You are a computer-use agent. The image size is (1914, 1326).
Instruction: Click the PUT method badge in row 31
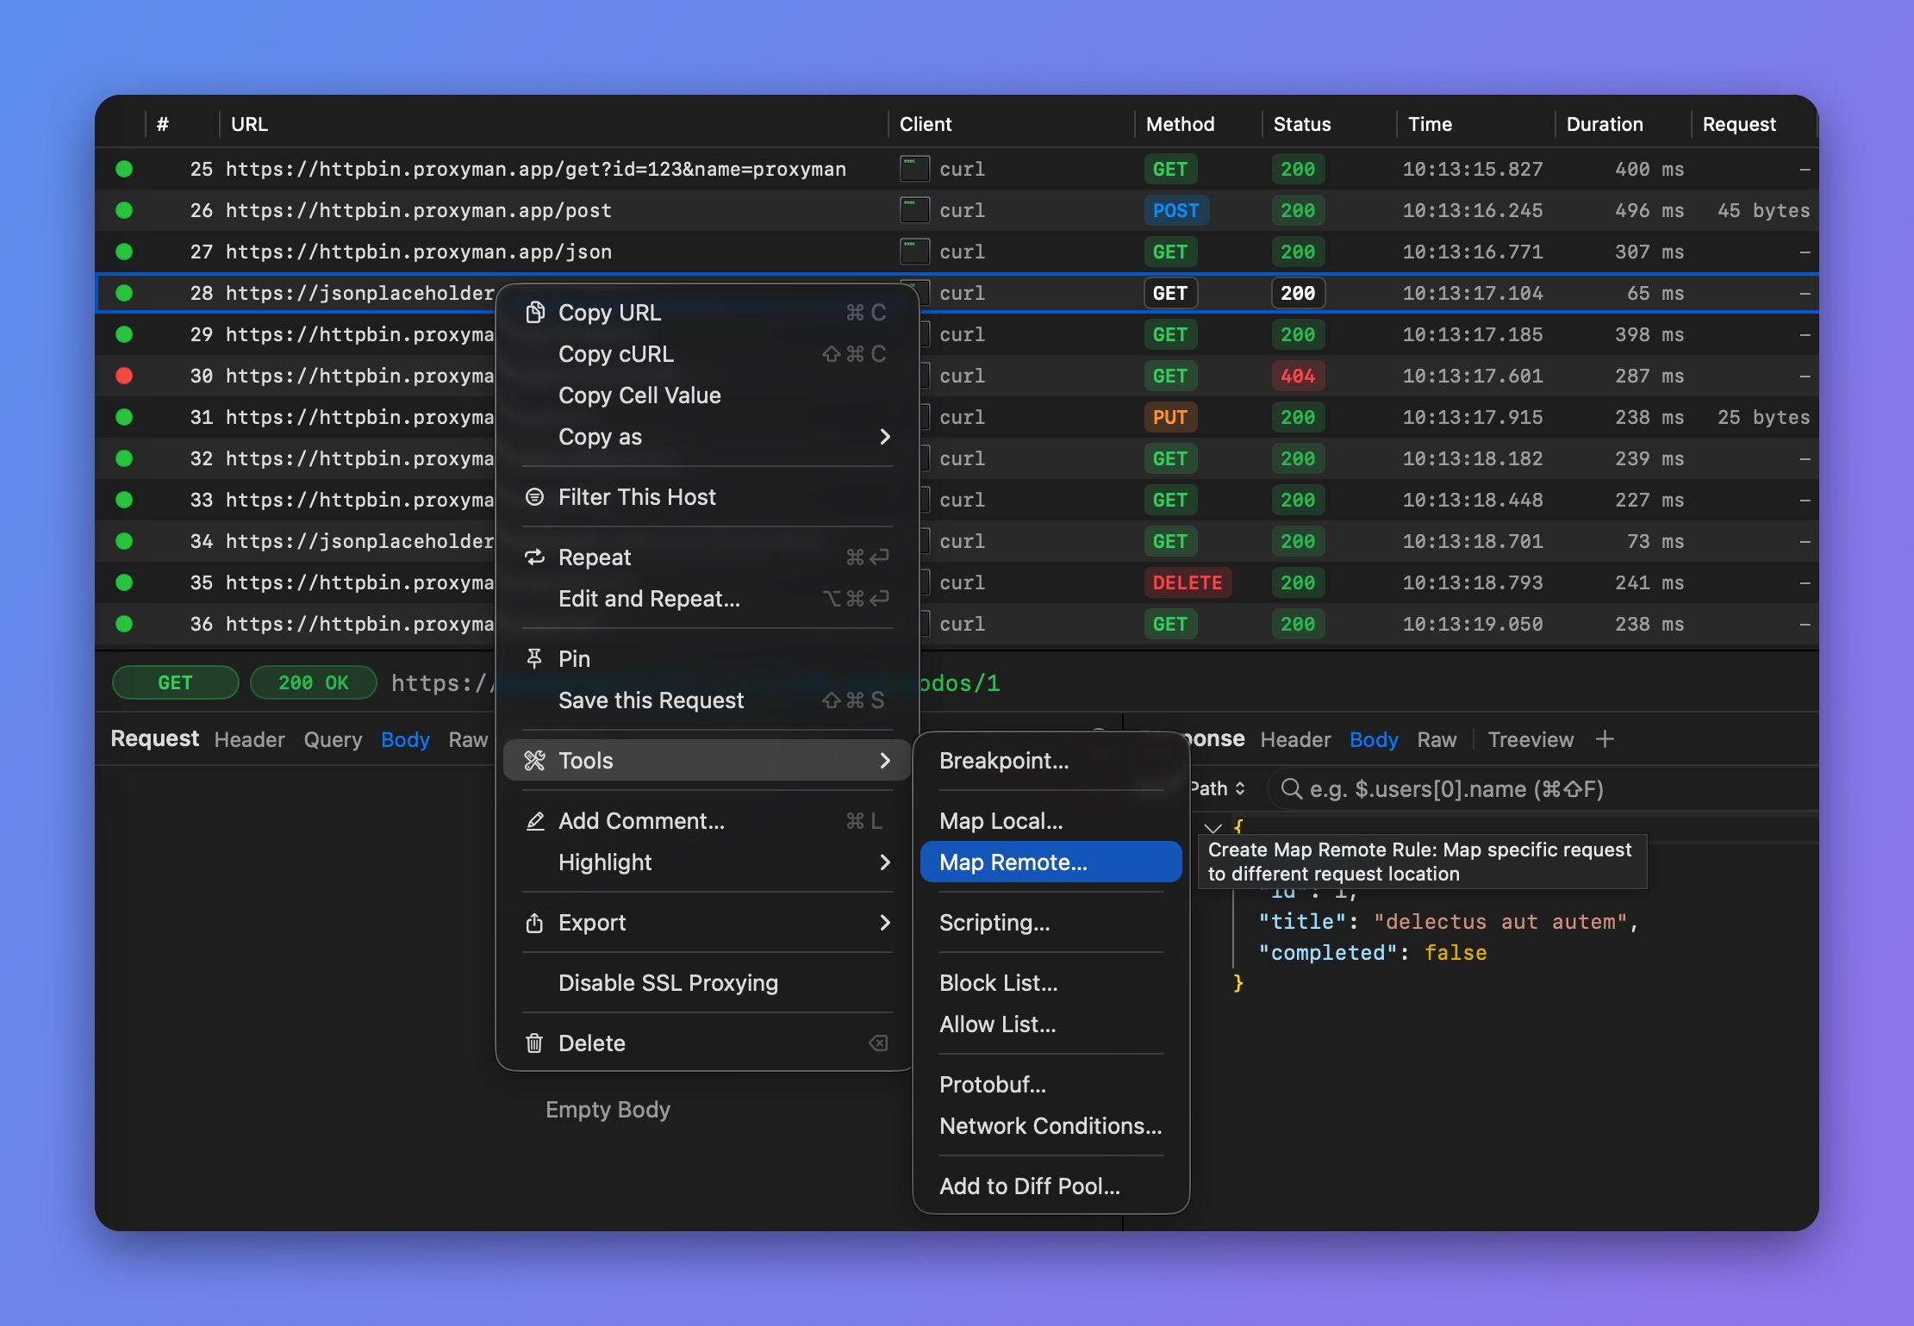click(x=1170, y=417)
